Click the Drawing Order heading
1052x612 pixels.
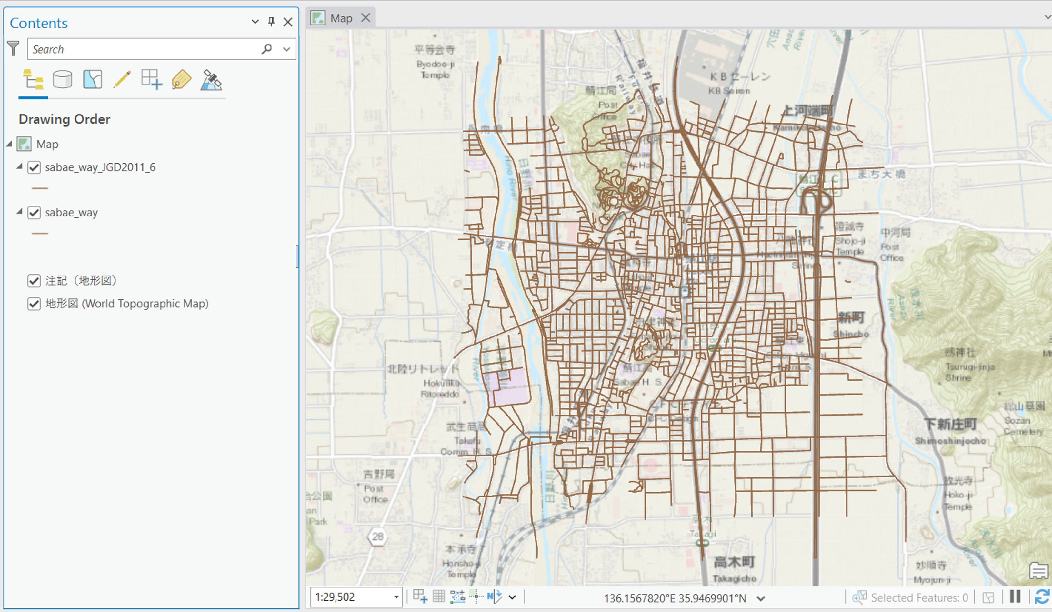pos(65,119)
